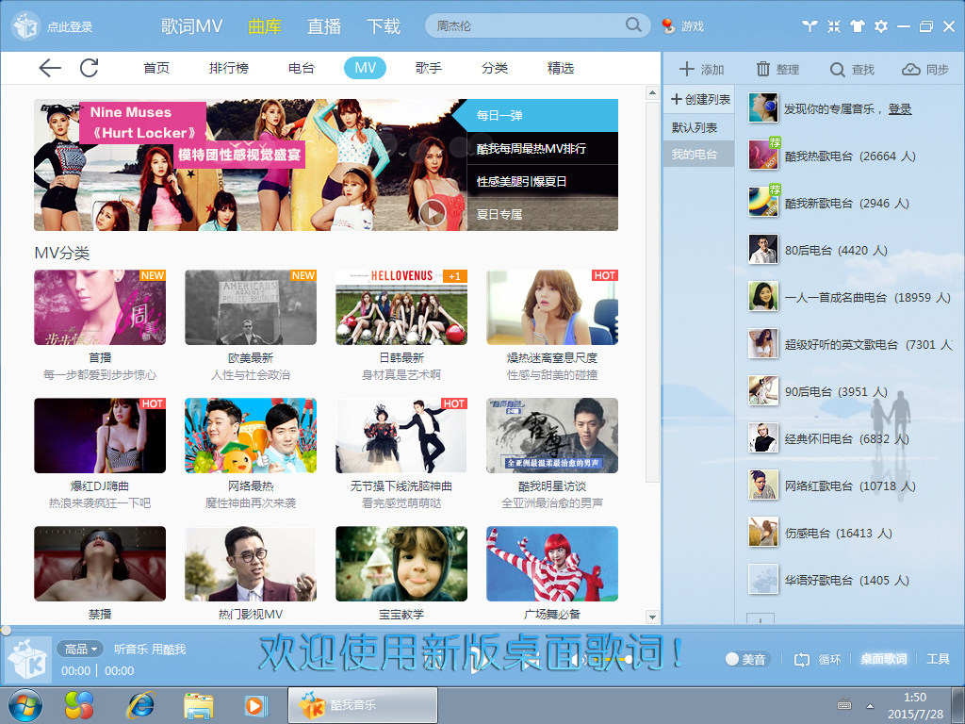The width and height of the screenshot is (965, 724).
Task: Switch to the 曲库 tab
Action: (265, 25)
